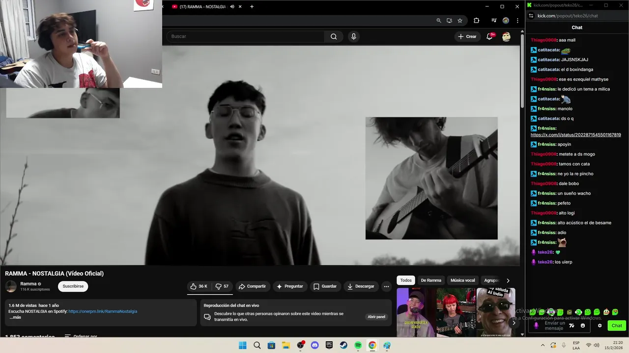
Task: Mute the RAMMA - NOSTALGIA browser tab
Action: (x=232, y=7)
